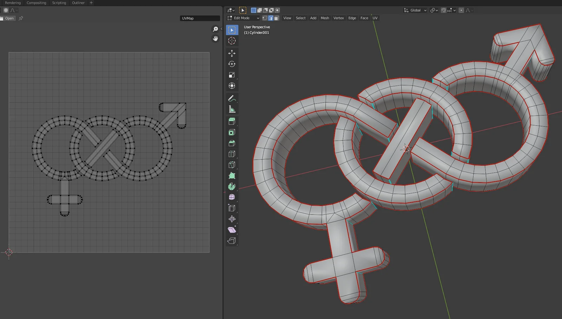Select the Spin tool
Screen dimensions: 562x319
[x=232, y=186]
